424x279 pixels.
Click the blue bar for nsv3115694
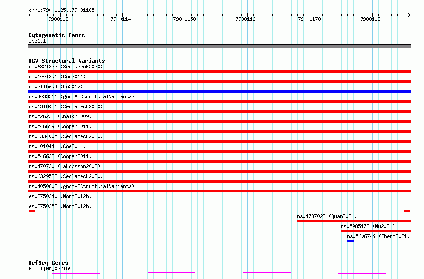click(219, 91)
